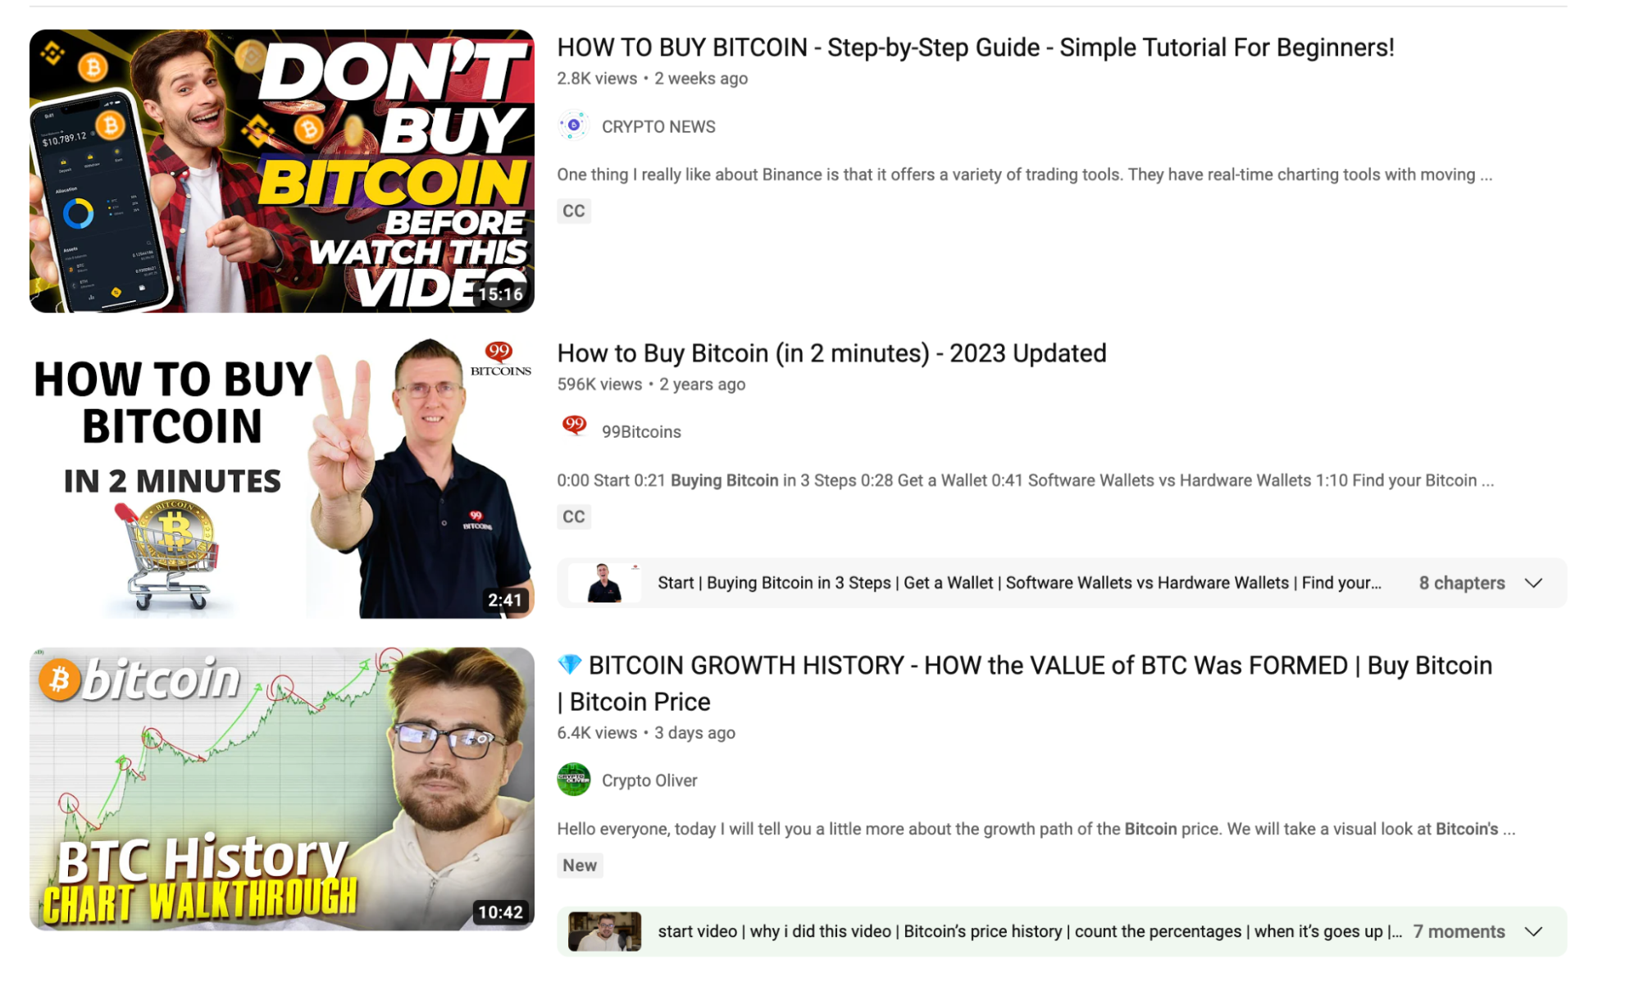Click the CC subtitle icon on first video
The width and height of the screenshot is (1639, 982).
coord(573,211)
